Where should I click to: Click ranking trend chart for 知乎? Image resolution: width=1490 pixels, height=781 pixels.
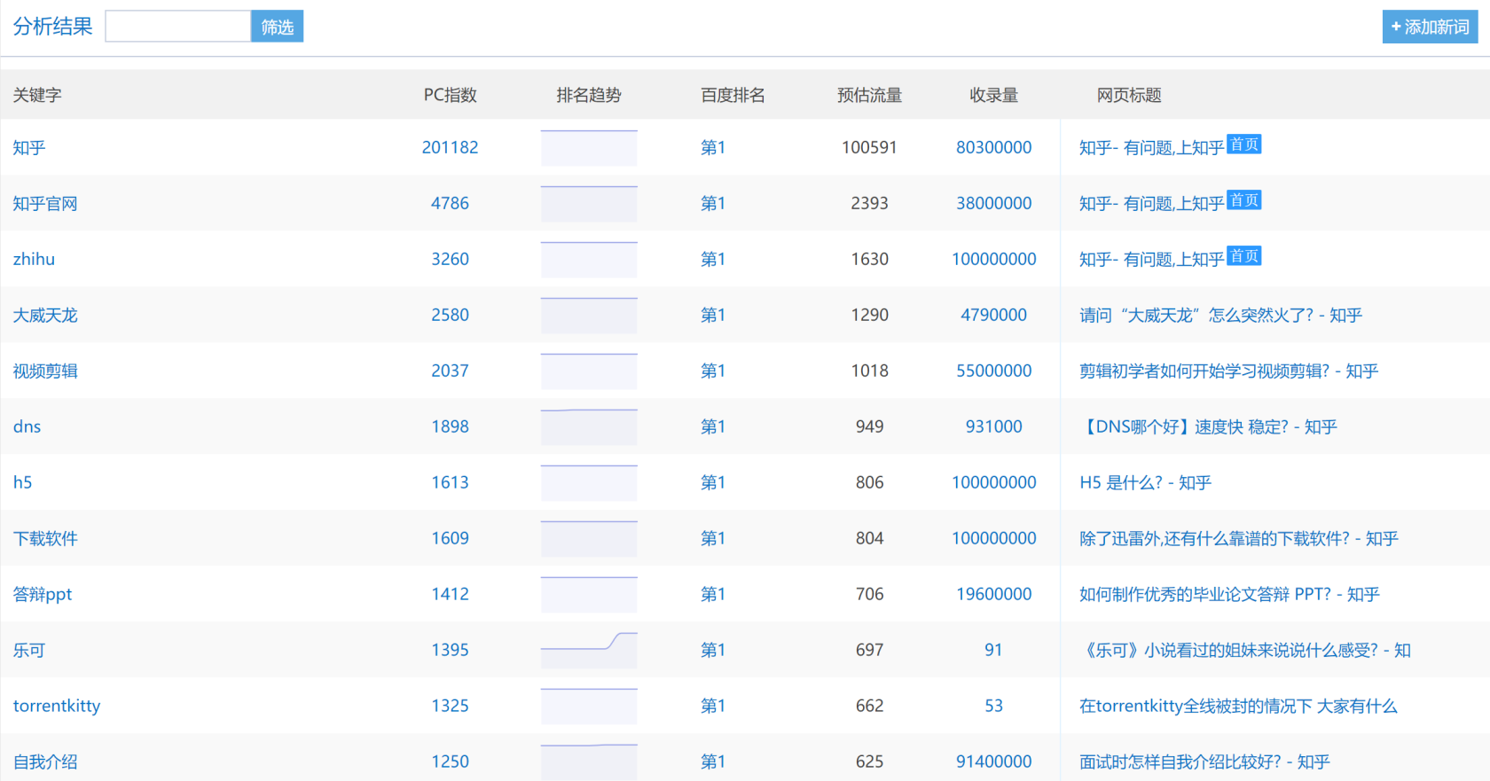[x=589, y=148]
